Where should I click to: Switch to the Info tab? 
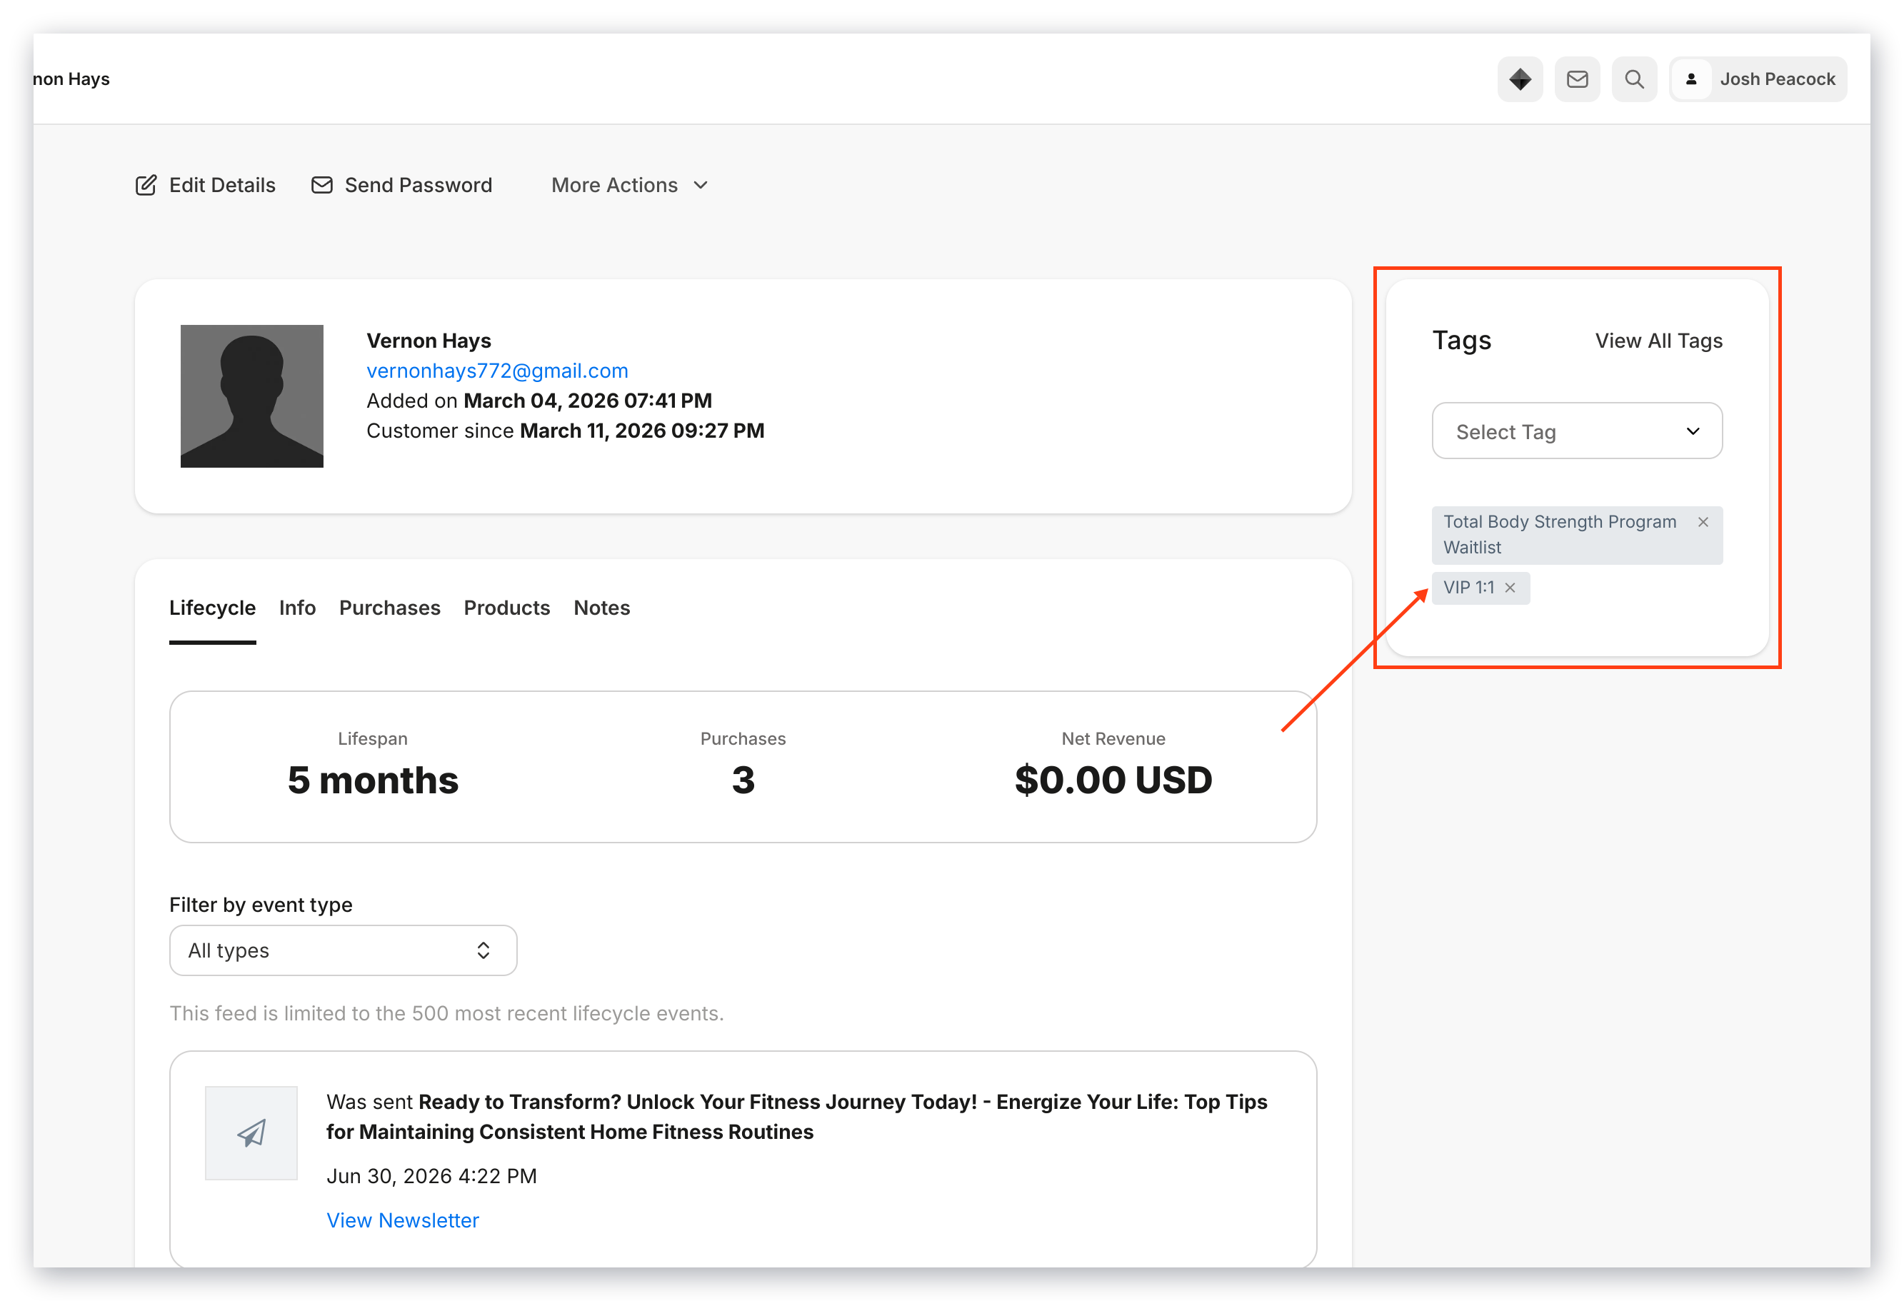click(x=297, y=608)
